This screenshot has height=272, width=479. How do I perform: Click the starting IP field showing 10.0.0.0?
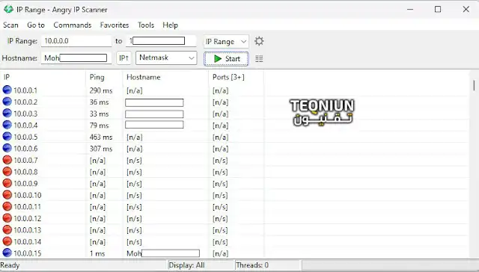pos(76,41)
